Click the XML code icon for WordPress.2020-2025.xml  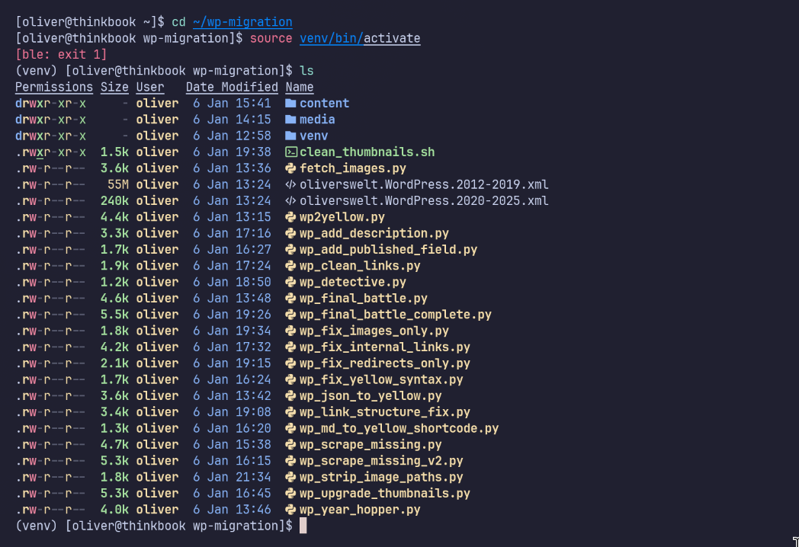[x=290, y=201]
